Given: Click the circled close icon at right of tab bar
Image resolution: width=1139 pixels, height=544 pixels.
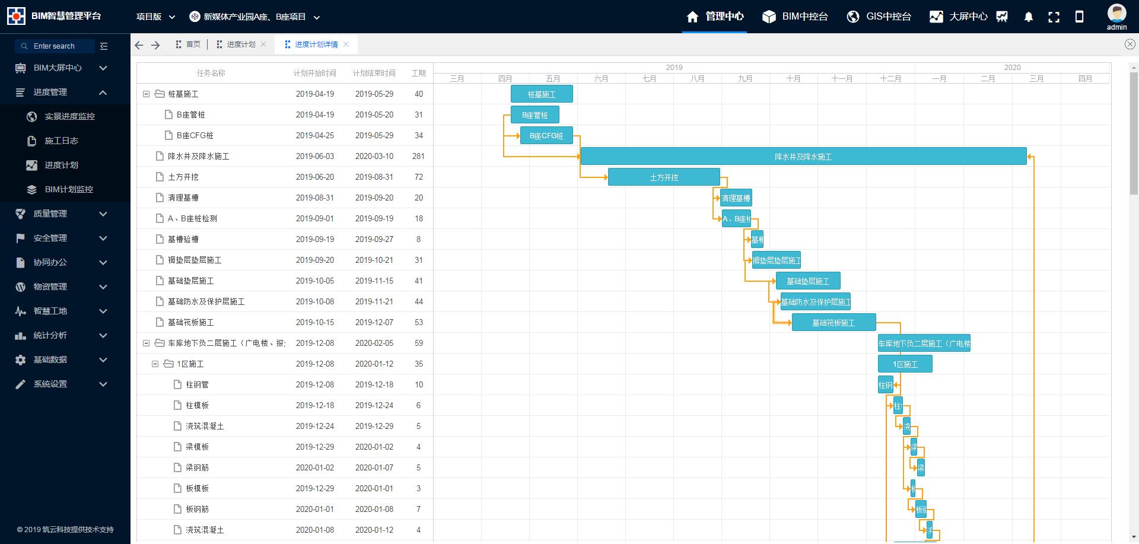Looking at the screenshot, I should point(1130,44).
